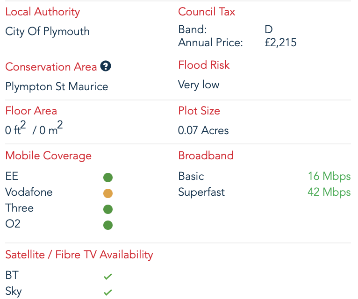Click the Conservation Area help question-mark icon
The height and width of the screenshot is (299, 358).
106,66
